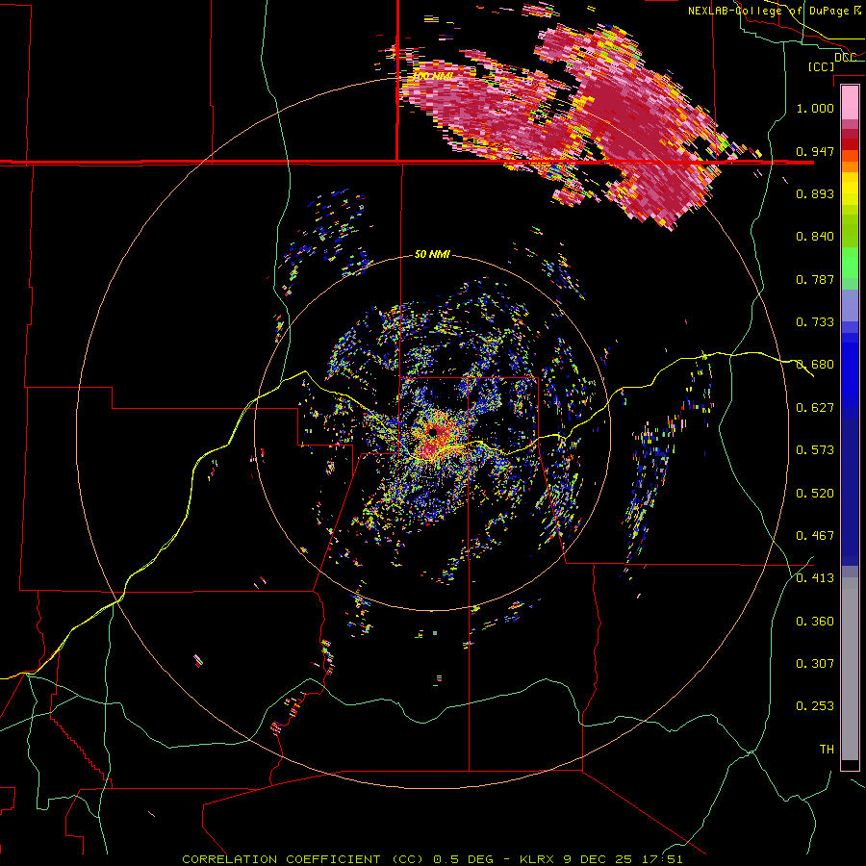Click the 0.520 color scale value

coord(815,494)
